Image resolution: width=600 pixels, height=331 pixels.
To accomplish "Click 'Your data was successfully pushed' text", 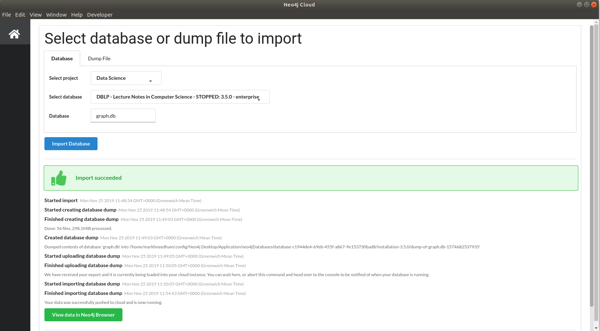I will [103, 302].
